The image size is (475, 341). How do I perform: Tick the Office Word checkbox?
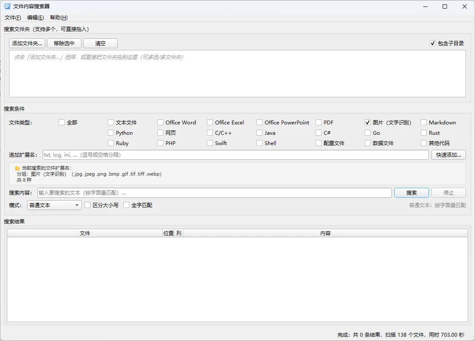tap(160, 122)
